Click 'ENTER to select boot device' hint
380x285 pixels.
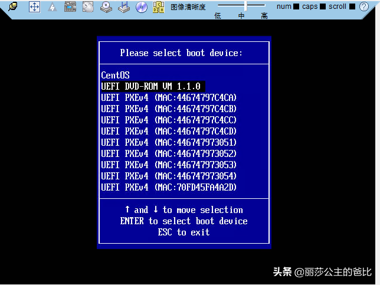184,221
